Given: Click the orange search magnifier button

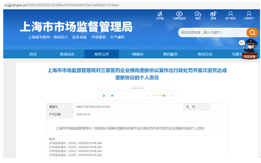Looking at the screenshot, I should click(x=252, y=32).
